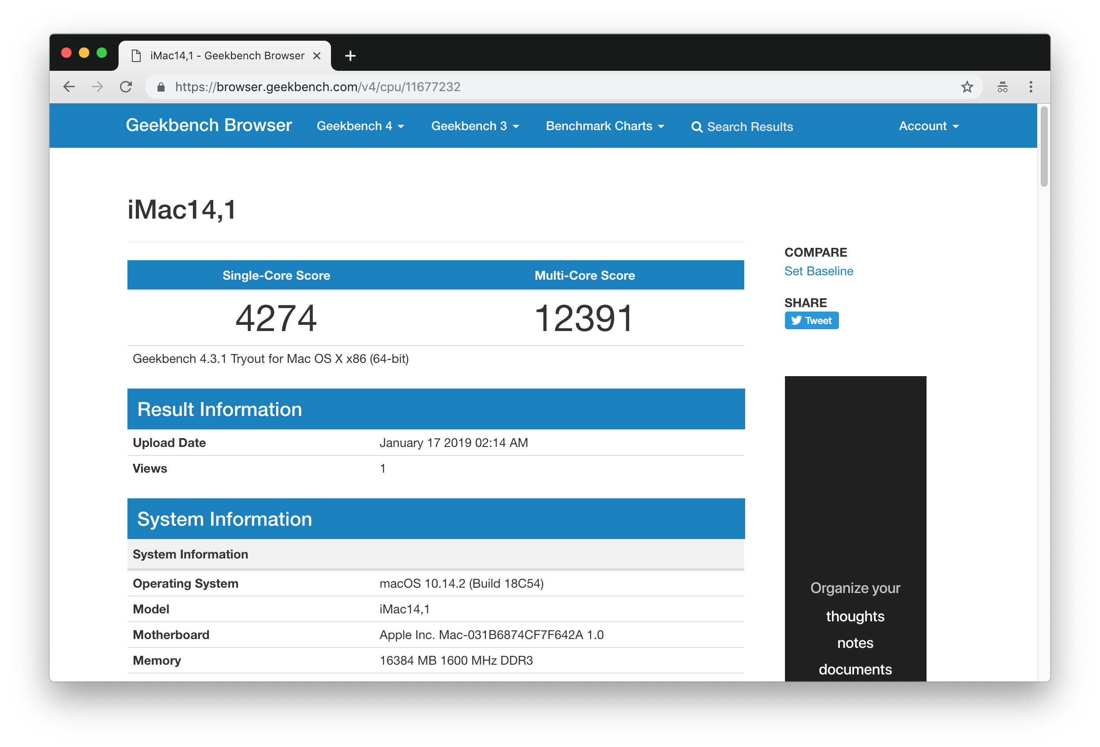This screenshot has width=1100, height=747.
Task: Bookmark this page with star icon
Action: tap(967, 87)
